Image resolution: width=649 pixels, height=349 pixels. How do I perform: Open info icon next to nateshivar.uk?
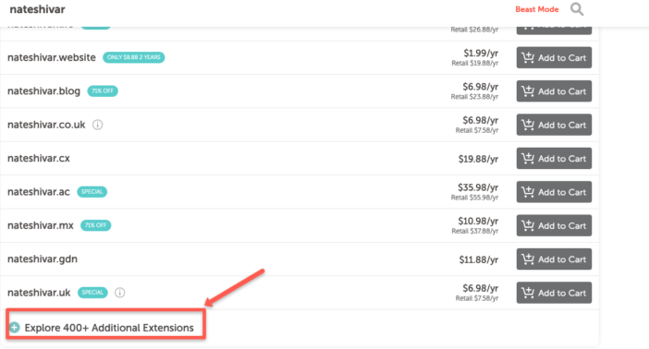pyautogui.click(x=119, y=293)
